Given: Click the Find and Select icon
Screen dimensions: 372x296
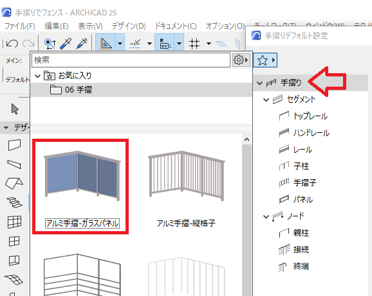Looking at the screenshot, I should (x=50, y=44).
